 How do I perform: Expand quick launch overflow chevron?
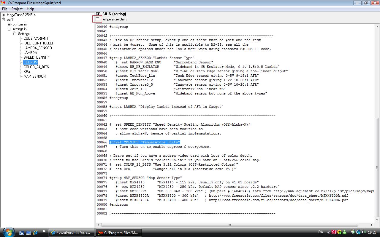point(44,231)
